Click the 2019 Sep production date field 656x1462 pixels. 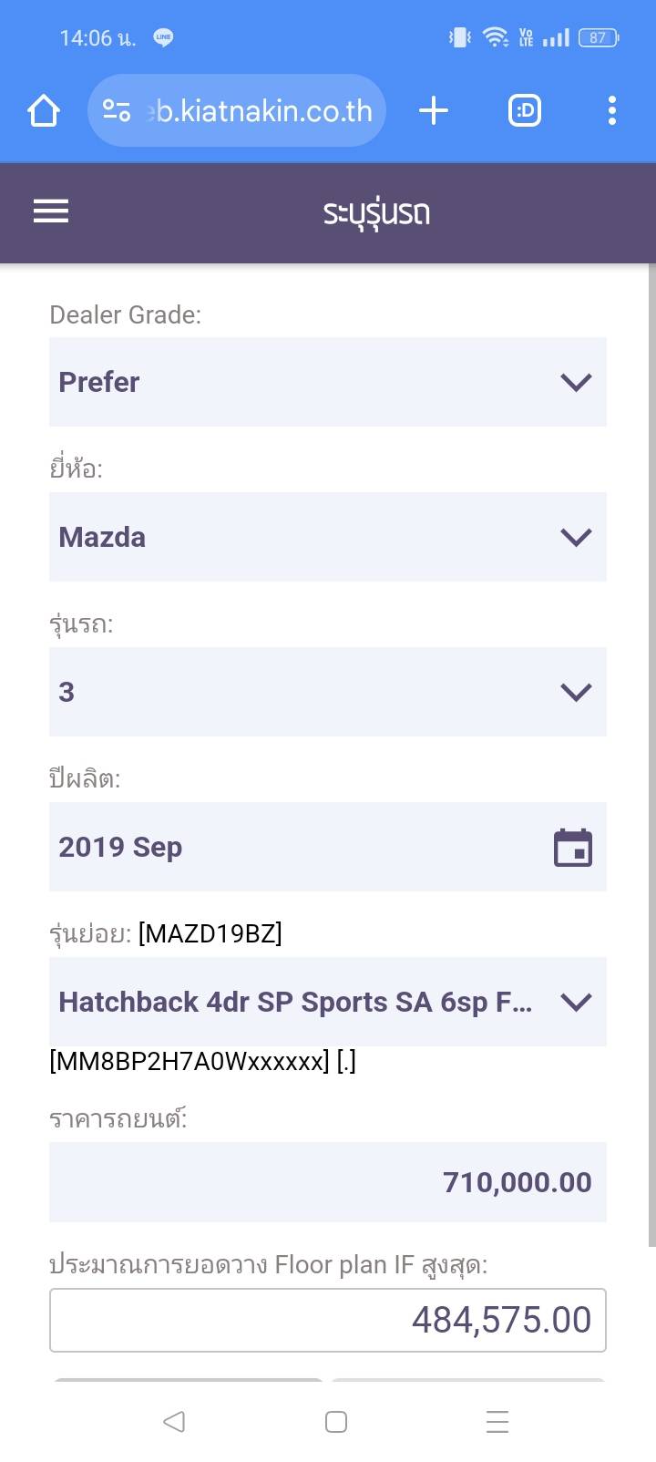[292, 847]
